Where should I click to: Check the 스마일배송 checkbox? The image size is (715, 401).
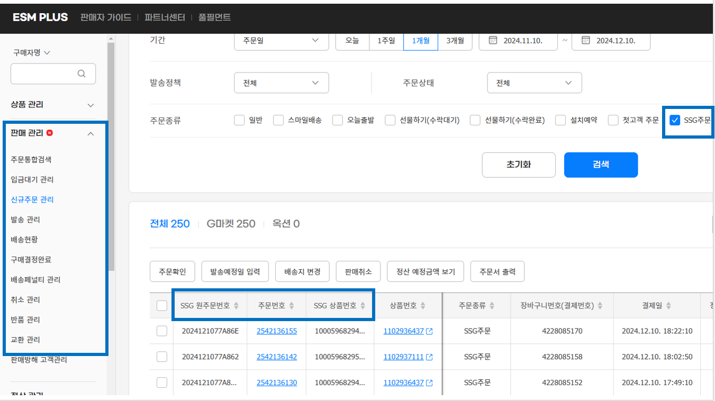tap(278, 120)
